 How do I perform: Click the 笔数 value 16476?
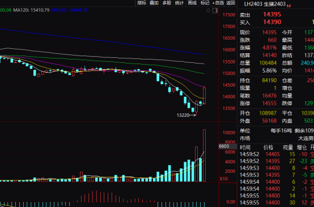click(x=269, y=96)
